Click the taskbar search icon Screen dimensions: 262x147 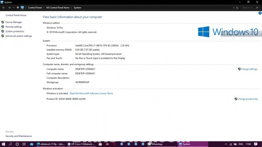(x=10, y=144)
